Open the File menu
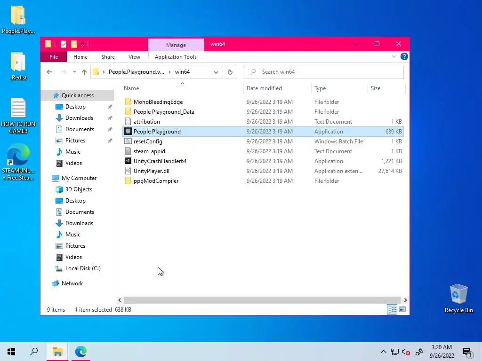The height and width of the screenshot is (361, 482). [54, 57]
